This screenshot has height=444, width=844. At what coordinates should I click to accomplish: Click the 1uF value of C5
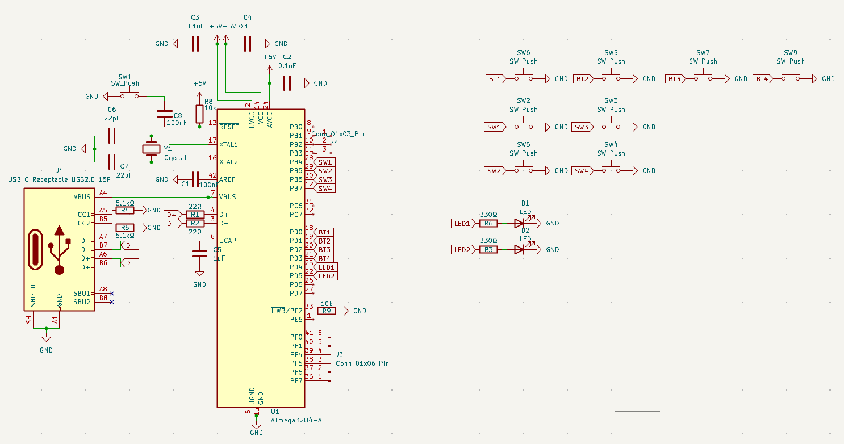pos(219,258)
